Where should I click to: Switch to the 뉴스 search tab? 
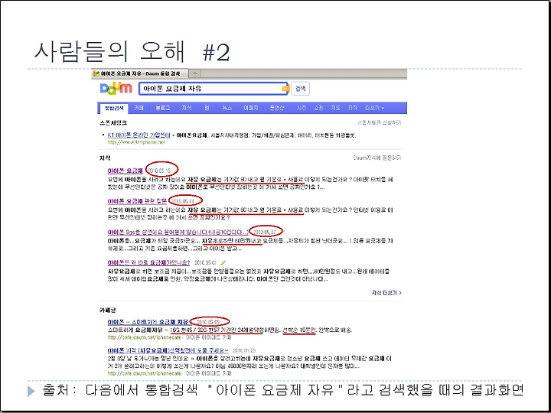227,108
